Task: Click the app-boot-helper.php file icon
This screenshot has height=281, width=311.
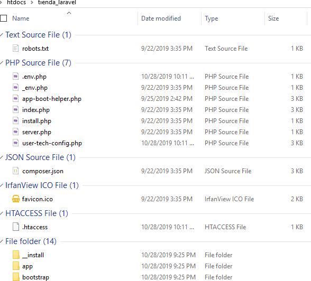Action: tap(16, 98)
